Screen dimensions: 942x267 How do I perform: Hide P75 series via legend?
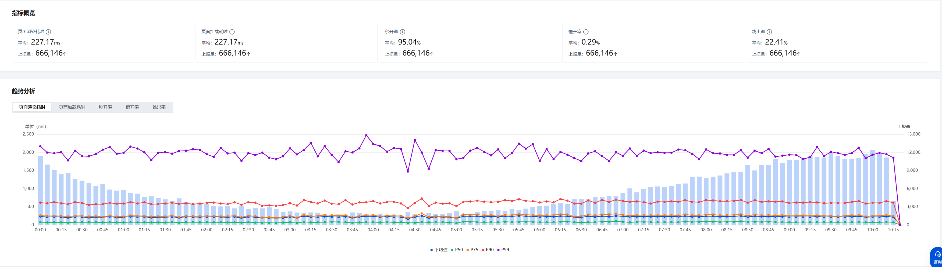point(472,250)
